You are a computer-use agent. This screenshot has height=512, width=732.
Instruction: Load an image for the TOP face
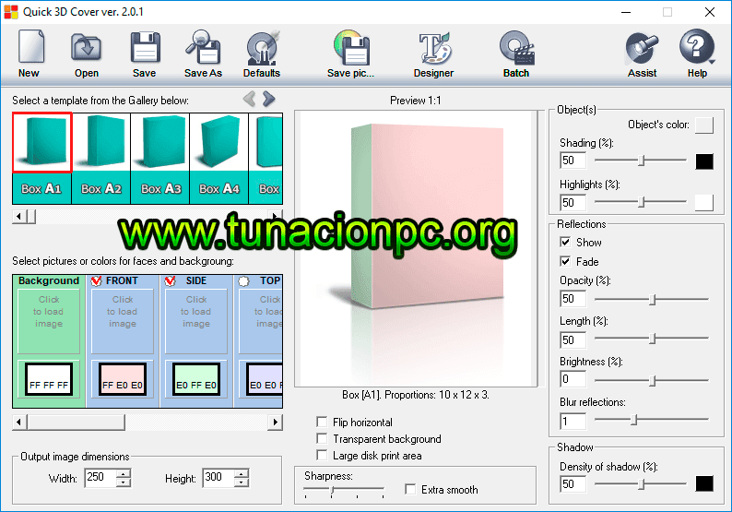click(261, 321)
